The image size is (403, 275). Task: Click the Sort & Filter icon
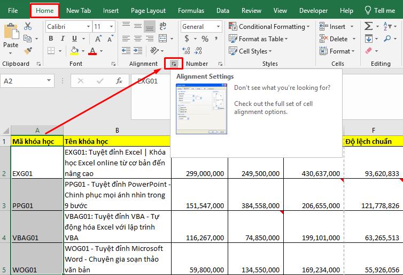[387, 26]
